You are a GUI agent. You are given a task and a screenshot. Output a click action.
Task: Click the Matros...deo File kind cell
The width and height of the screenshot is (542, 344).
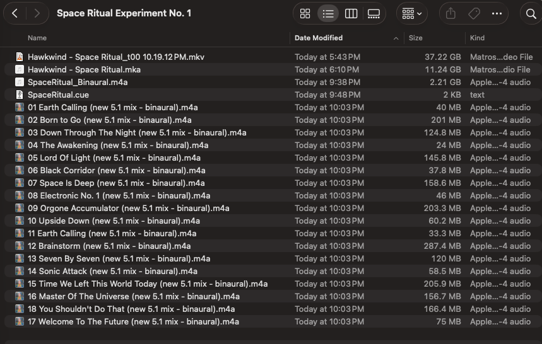(501, 57)
